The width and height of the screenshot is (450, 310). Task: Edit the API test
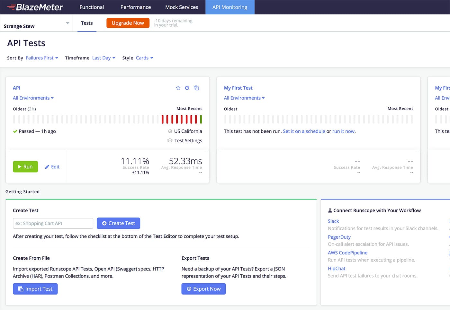pos(52,167)
